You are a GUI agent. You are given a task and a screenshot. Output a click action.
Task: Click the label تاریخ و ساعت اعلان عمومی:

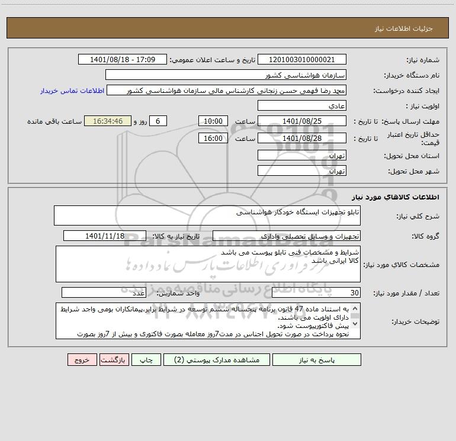coord(212,60)
